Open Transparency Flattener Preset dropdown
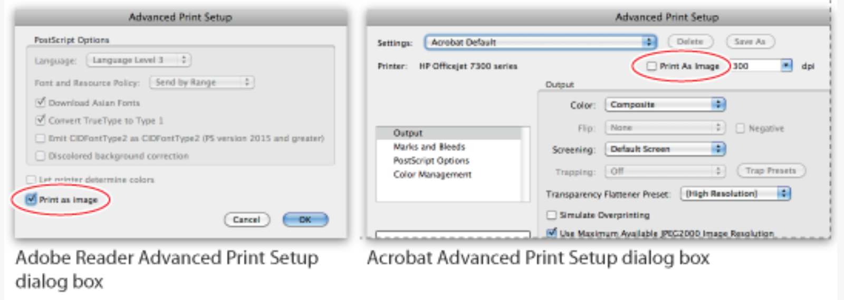The height and width of the screenshot is (300, 844). pyautogui.click(x=735, y=194)
